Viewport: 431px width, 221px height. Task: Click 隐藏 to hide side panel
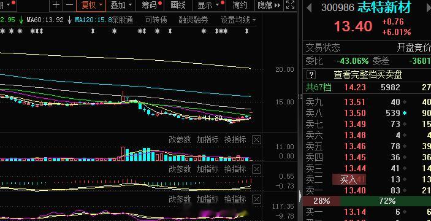click(269, 5)
